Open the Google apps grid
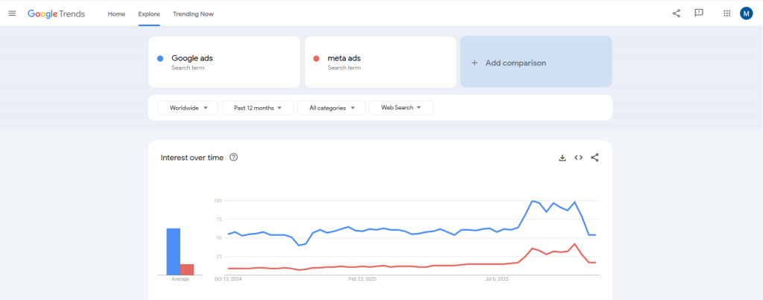763x300 pixels. 727,13
